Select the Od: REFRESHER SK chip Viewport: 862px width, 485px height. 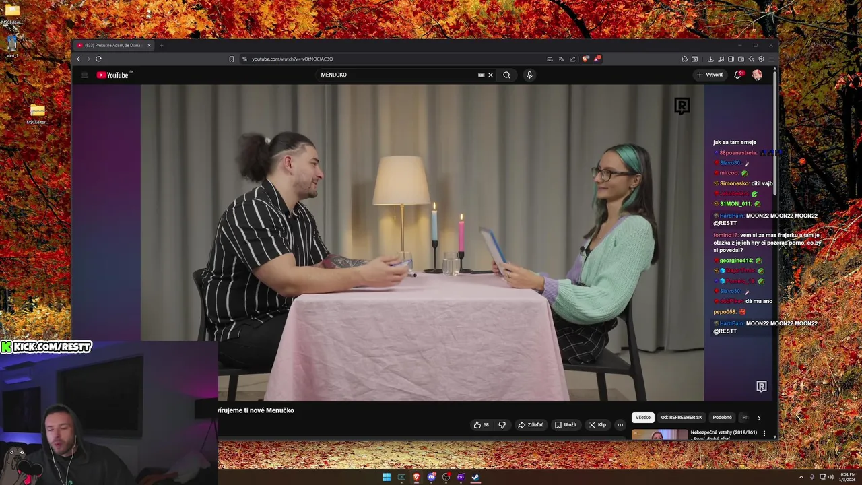click(x=682, y=418)
